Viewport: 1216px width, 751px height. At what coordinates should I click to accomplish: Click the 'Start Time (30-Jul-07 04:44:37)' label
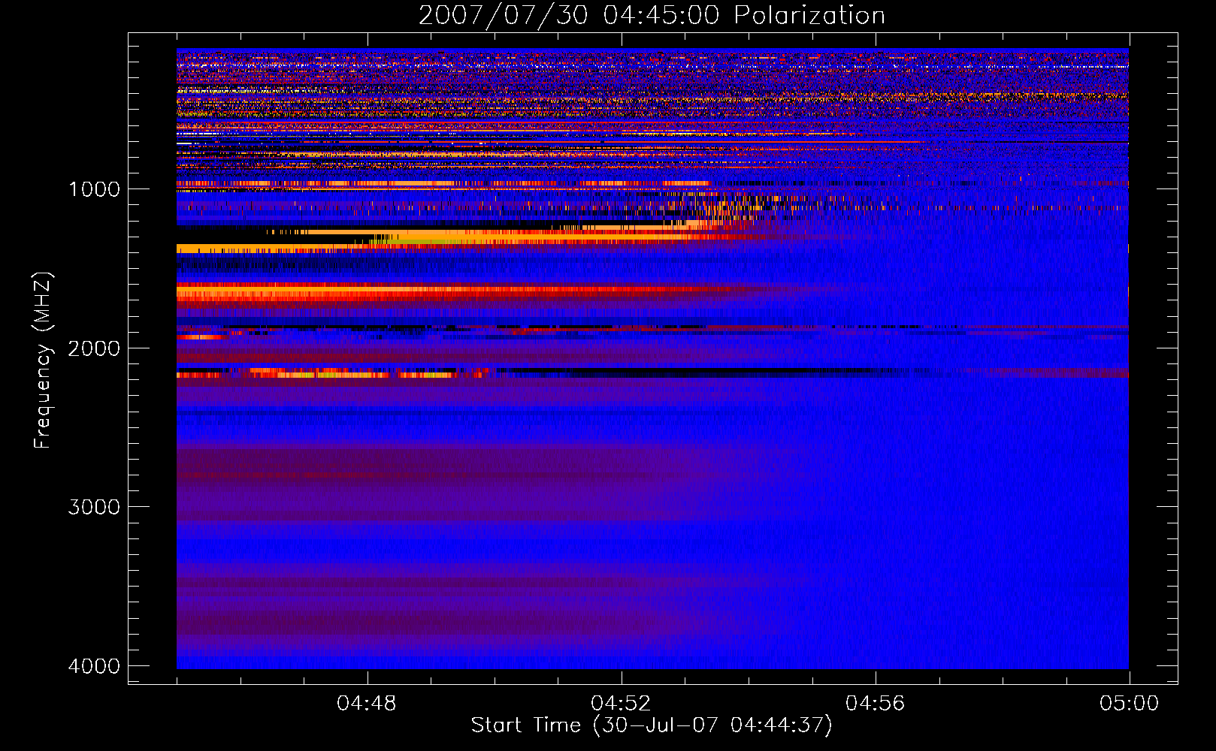coord(652,725)
